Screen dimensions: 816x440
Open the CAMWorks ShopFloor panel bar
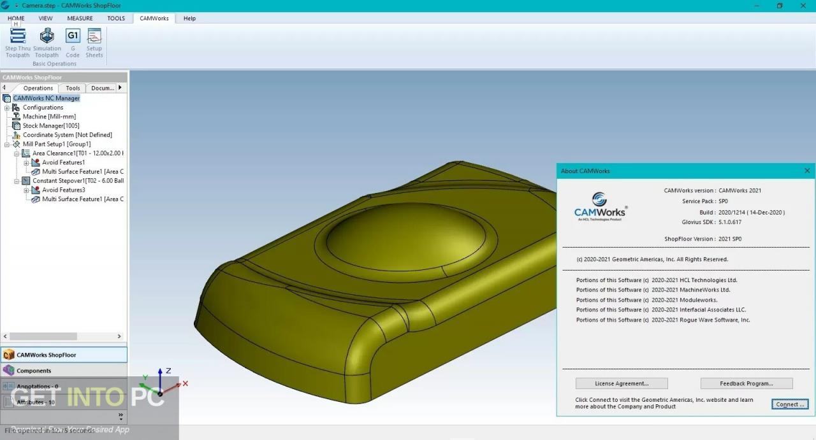tap(64, 355)
